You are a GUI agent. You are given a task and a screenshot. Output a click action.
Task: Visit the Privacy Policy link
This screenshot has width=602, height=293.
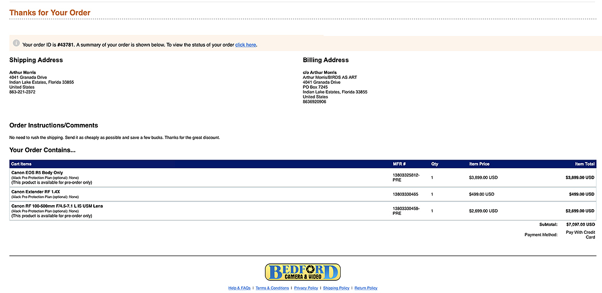(x=306, y=288)
